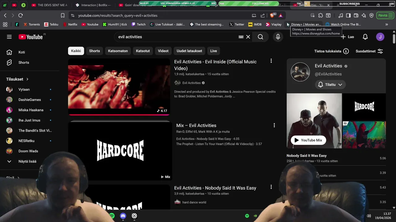Open the bookmarks apps grid icon

[x=5, y=24]
